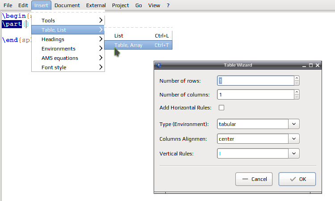335x201 pixels.
Task: Click the center text in alignment field
Action: (x=226, y=139)
